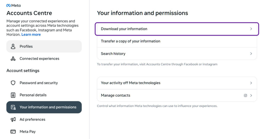Viewport: 279px width, 139px height.
Task: Expand Search history chevron arrow
Action: coord(251,54)
